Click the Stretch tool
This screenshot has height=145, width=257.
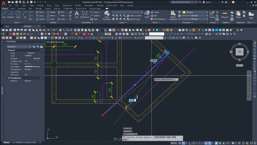point(40,19)
